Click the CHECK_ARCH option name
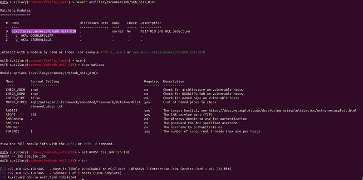 (15, 90)
